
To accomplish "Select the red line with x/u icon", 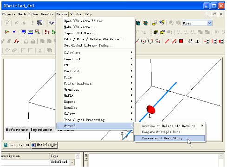I will pos(174,41).
